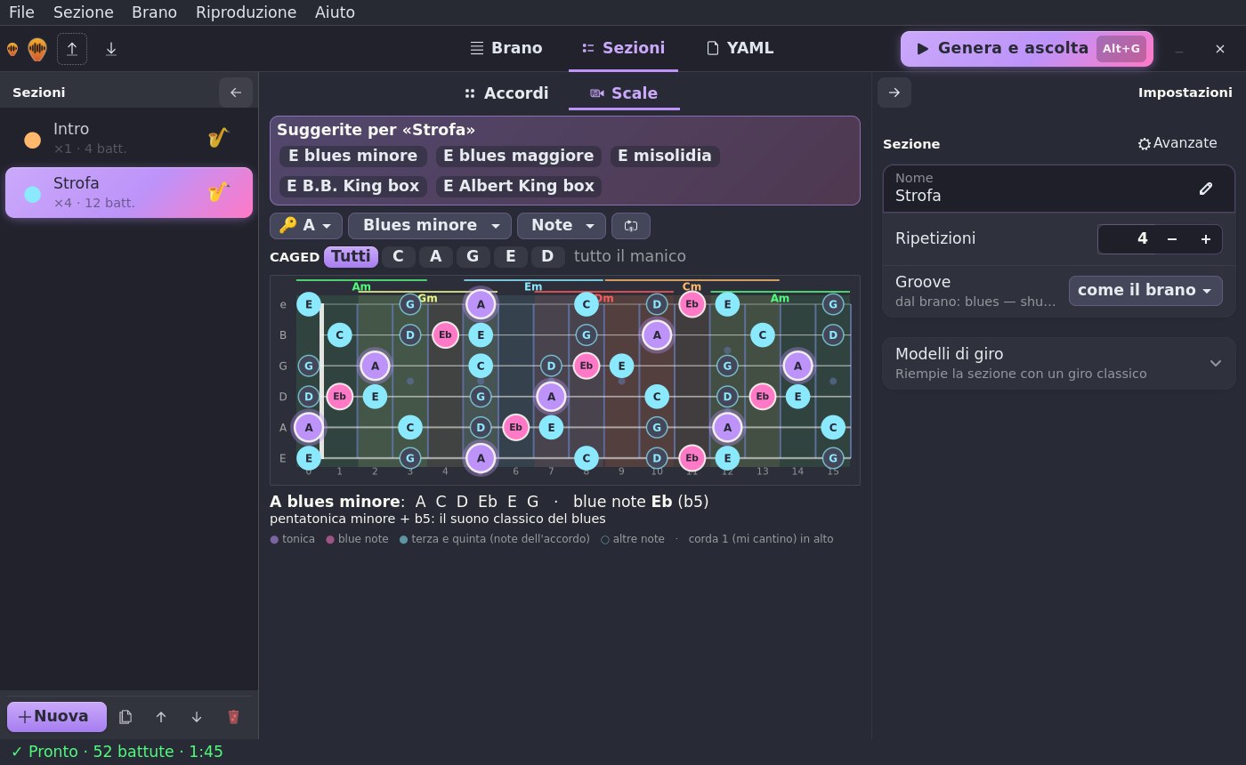Viewport: 1246px width, 765px height.
Task: Click the orange color dot beside Intro
Action: click(33, 140)
